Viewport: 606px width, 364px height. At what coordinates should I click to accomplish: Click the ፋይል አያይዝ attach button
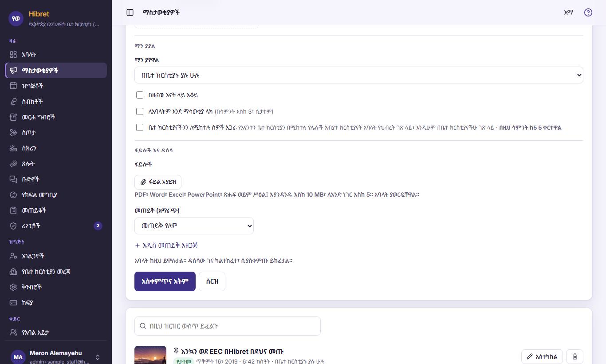158,182
